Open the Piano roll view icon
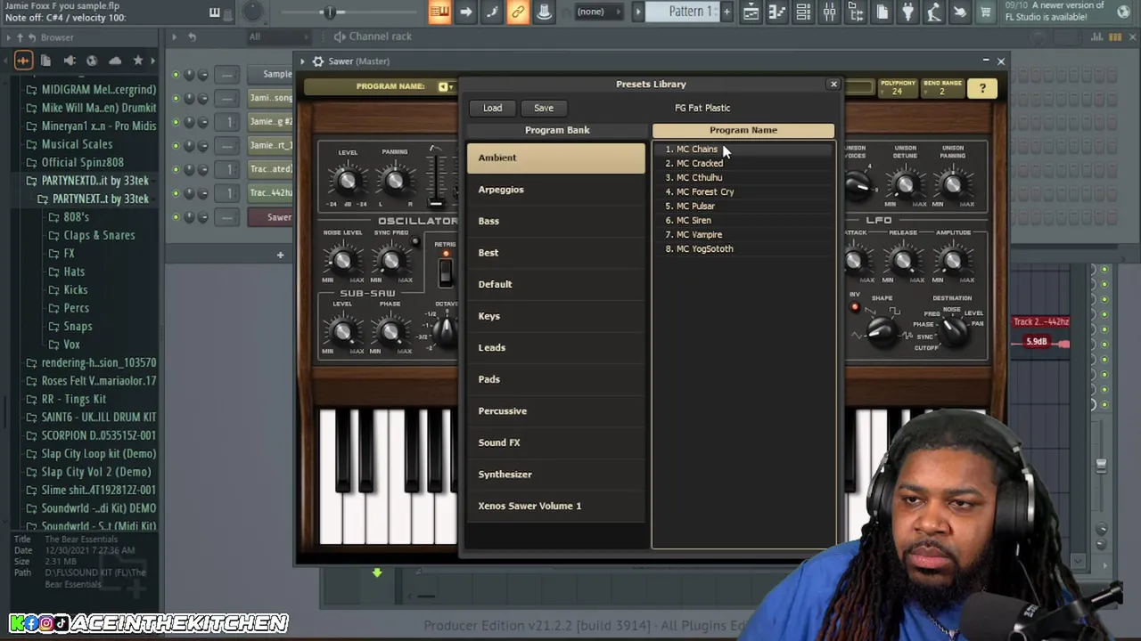The width and height of the screenshot is (1141, 641). [776, 12]
